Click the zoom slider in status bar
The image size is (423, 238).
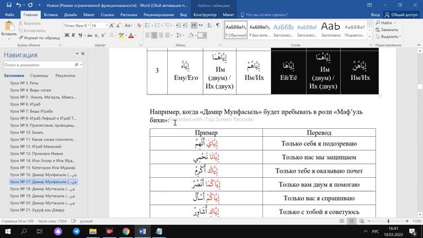pyautogui.click(x=388, y=221)
